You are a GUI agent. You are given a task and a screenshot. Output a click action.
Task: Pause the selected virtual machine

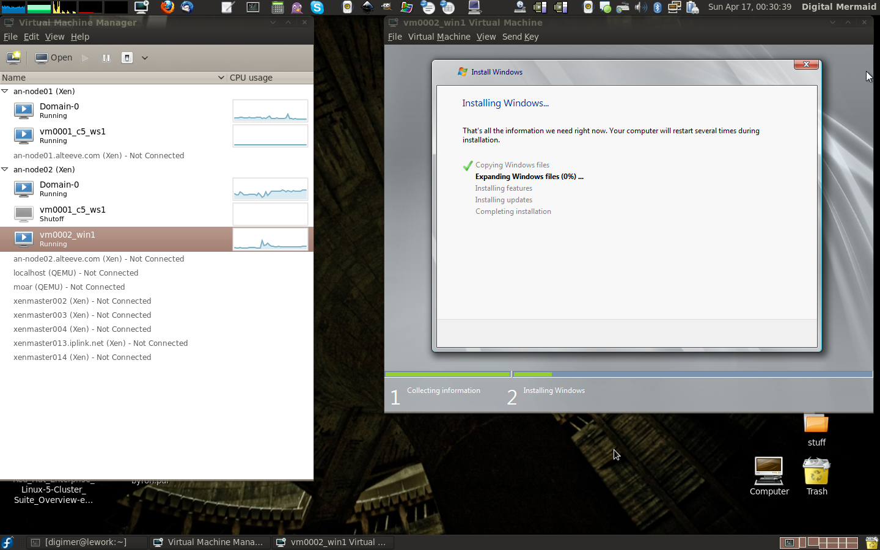point(106,57)
